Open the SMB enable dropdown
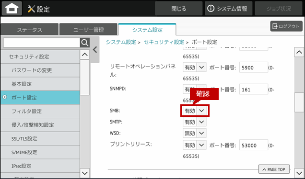Image resolution: width=305 pixels, height=179 pixels. click(195, 111)
